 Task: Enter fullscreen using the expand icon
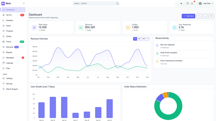pyautogui.click(x=187, y=3)
